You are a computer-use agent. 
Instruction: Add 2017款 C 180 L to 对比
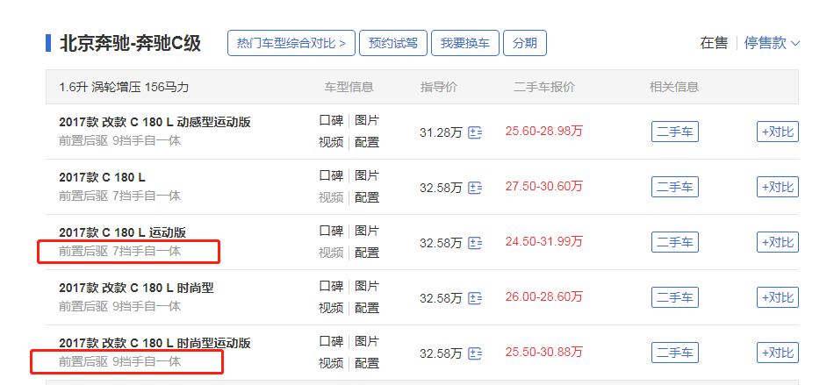click(778, 187)
